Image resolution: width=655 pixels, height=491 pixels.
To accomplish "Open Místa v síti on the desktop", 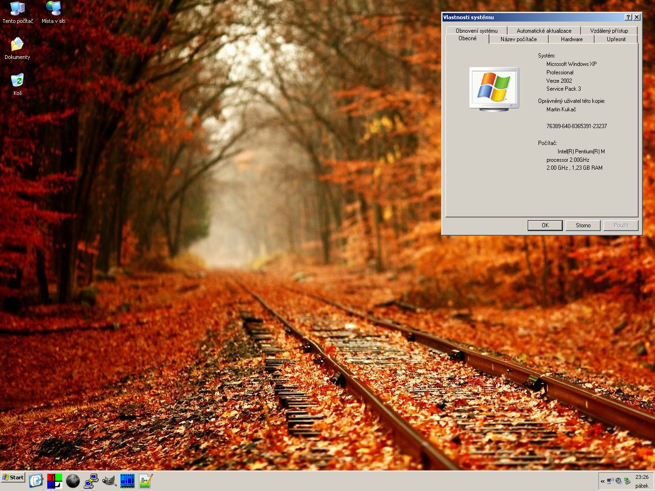I will coord(53,12).
